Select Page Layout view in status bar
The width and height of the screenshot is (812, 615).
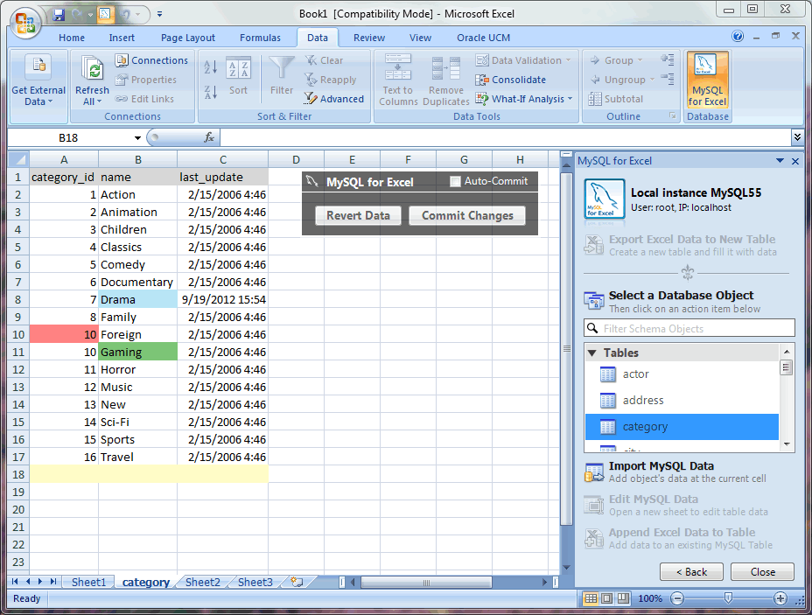coord(607,598)
